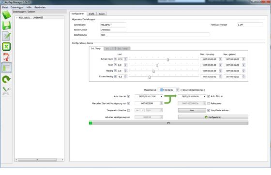Expand the KtlLcdMu LM660033 tree node
The image size is (271, 175).
[x=17, y=18]
